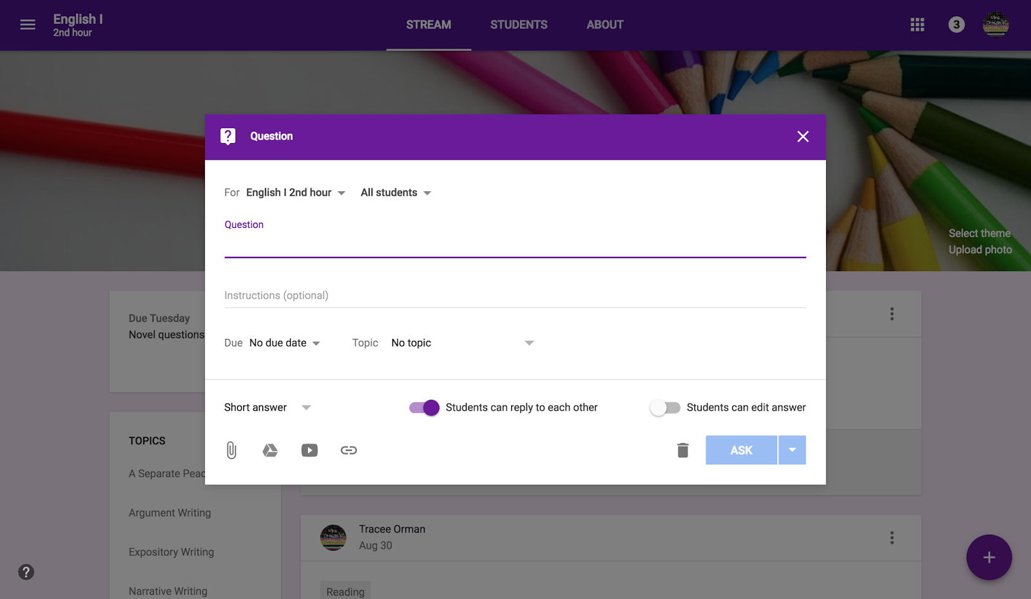Screen dimensions: 1031x599
Task: Enable students can edit answer
Action: [666, 407]
